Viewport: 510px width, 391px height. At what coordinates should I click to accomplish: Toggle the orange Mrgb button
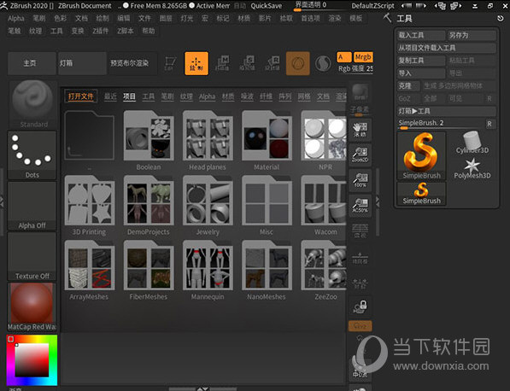click(363, 57)
